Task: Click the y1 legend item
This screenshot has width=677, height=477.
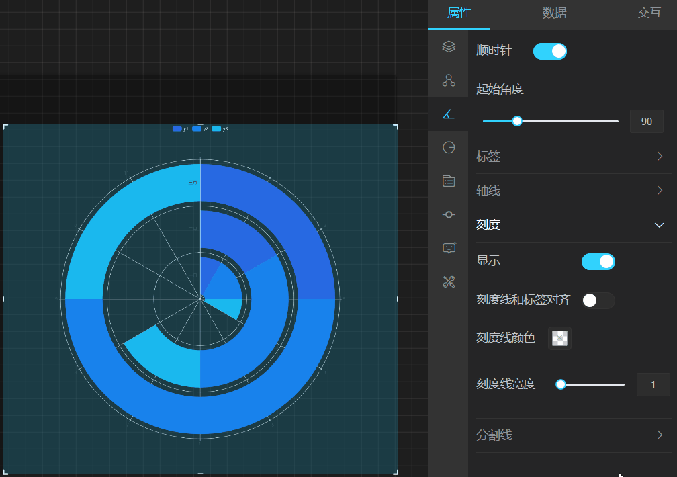Action: click(x=181, y=129)
